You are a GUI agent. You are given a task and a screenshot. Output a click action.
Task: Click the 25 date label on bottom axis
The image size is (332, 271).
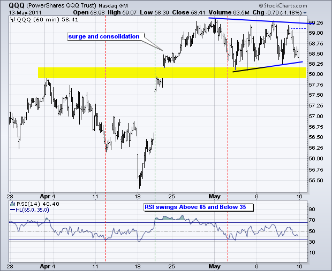pos(172,266)
